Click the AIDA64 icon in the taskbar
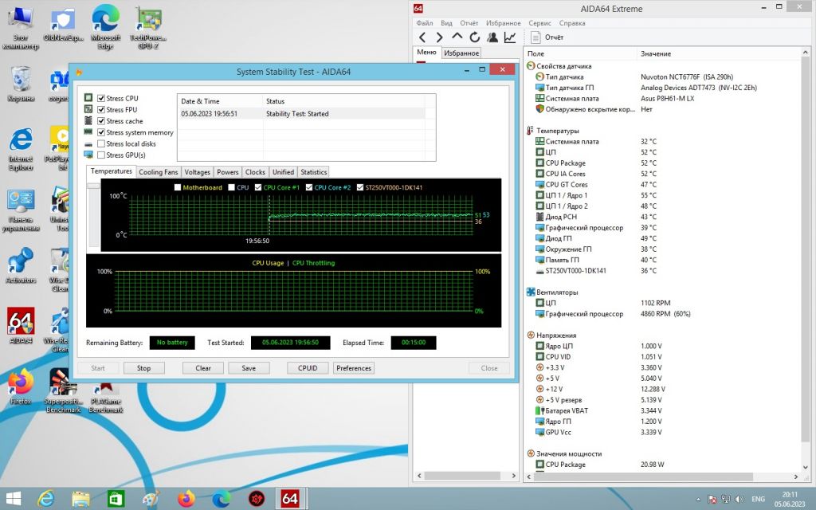Image resolution: width=816 pixels, height=510 pixels. pos(289,499)
